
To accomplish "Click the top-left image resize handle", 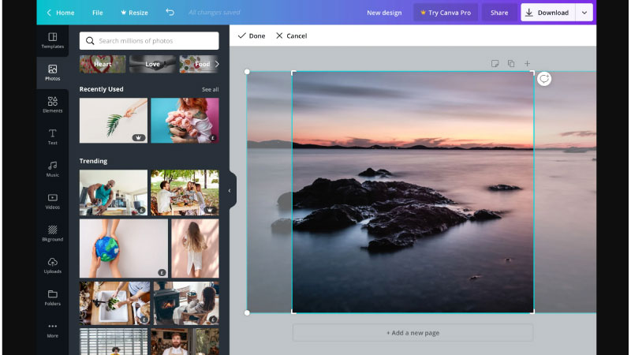I will 247,72.
